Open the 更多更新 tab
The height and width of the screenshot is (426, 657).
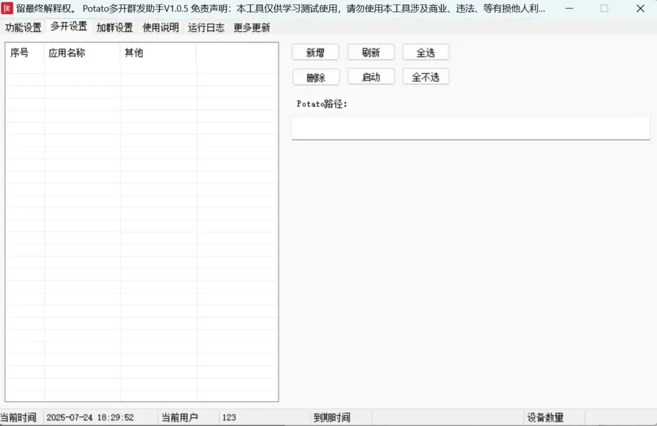pos(252,28)
